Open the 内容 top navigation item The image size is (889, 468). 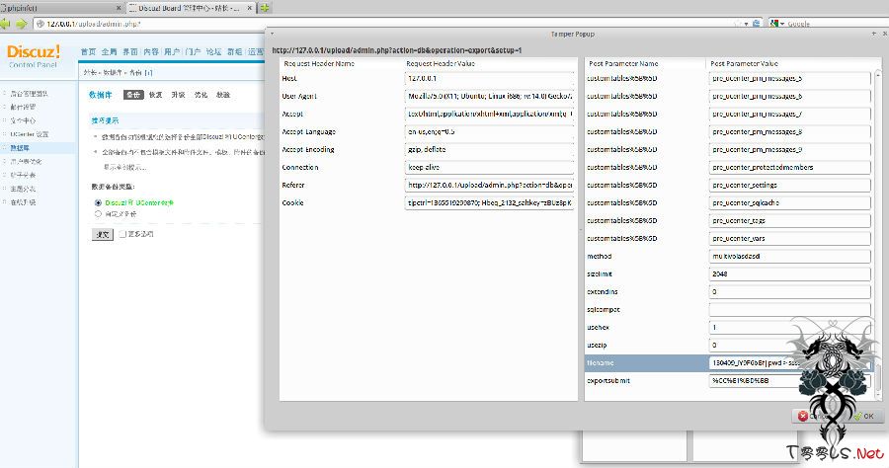coord(151,51)
